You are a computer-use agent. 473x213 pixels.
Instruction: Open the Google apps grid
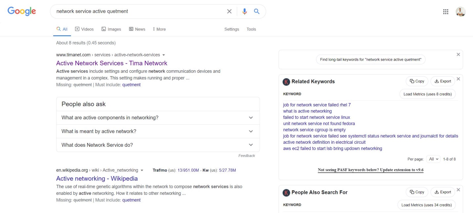pos(446,12)
